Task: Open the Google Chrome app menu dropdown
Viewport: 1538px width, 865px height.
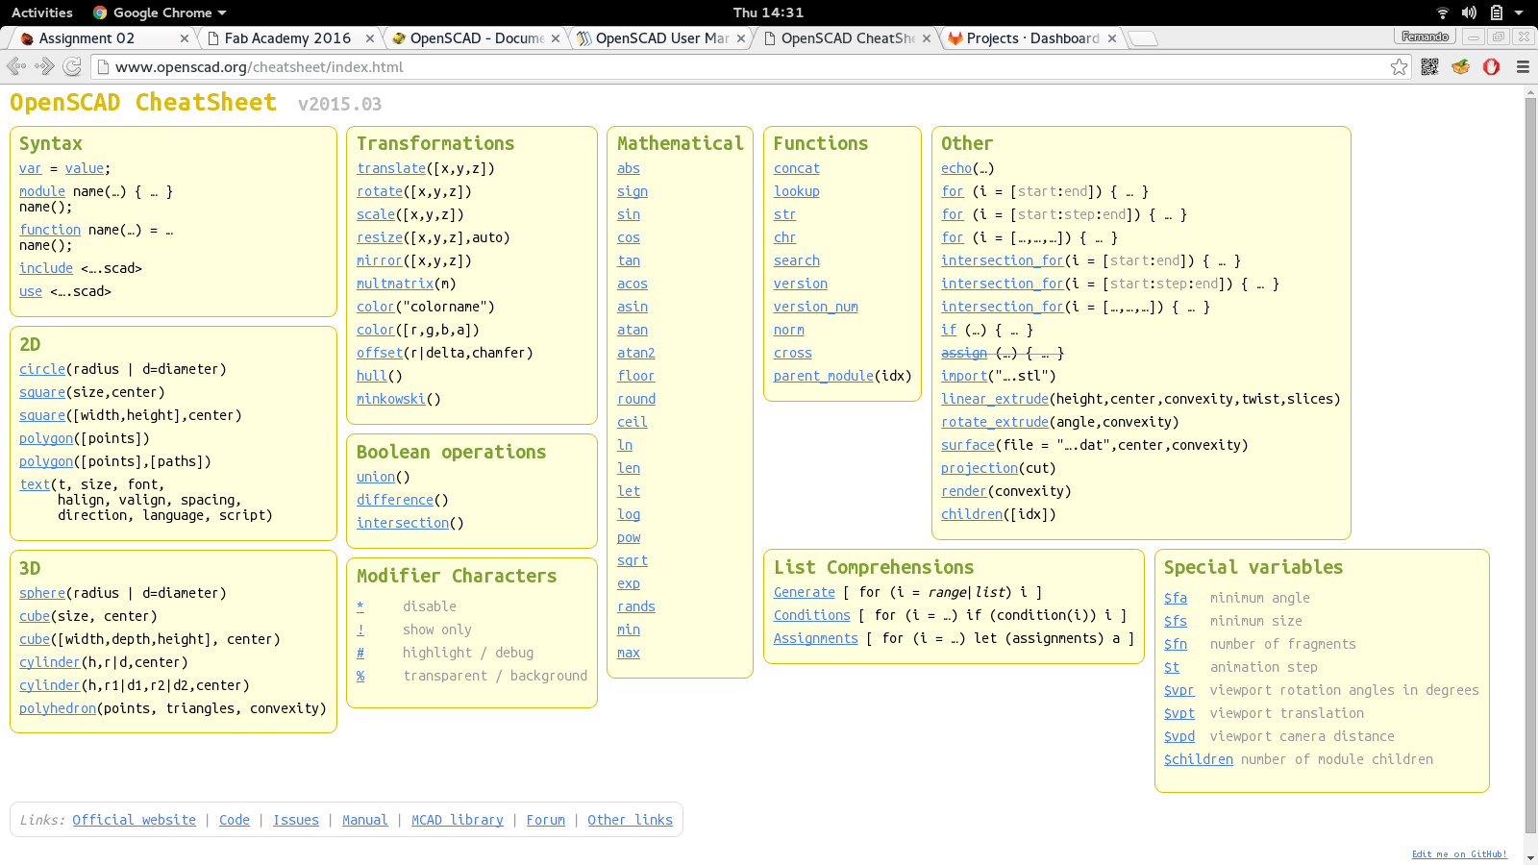Action: coord(160,12)
